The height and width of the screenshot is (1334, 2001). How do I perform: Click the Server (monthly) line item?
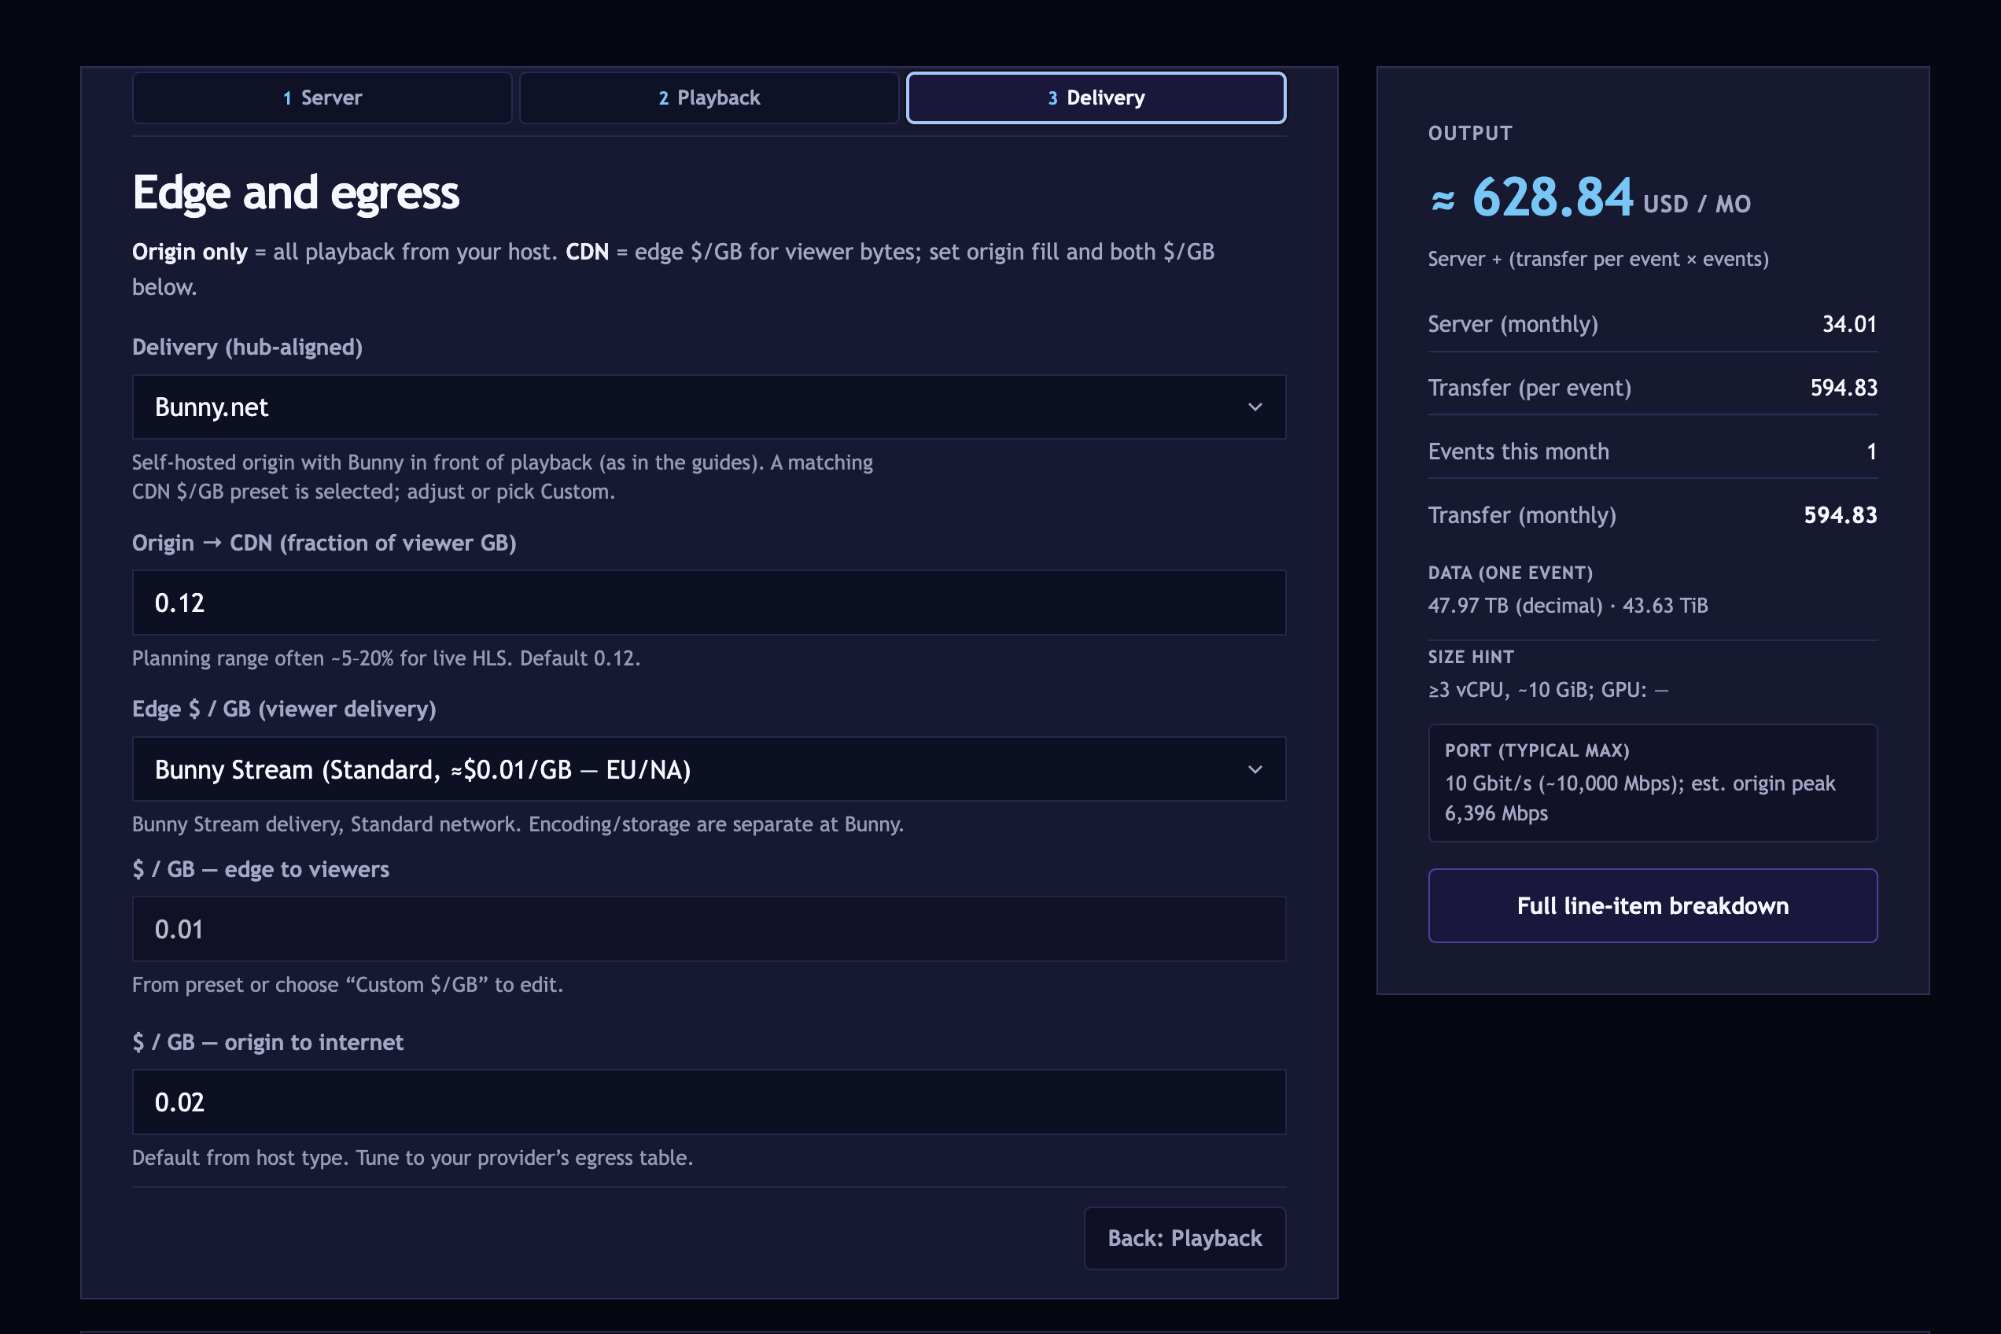[x=1651, y=323]
